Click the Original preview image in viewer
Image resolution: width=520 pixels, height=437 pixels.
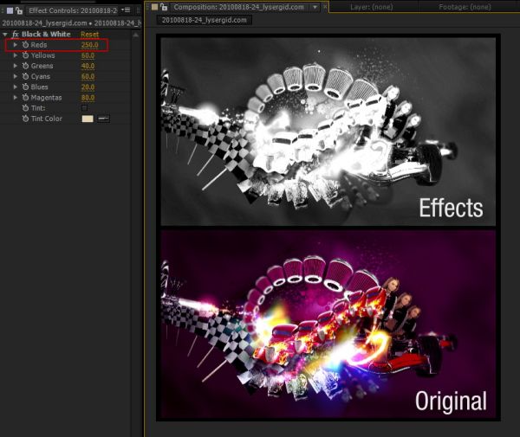[328, 325]
